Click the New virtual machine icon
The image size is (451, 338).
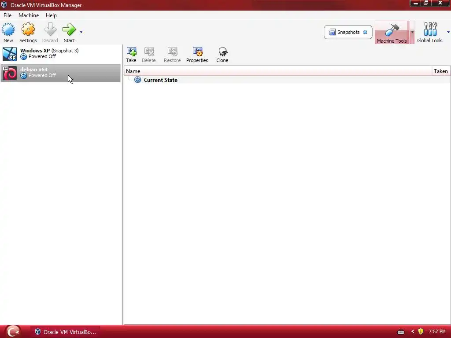click(x=8, y=29)
